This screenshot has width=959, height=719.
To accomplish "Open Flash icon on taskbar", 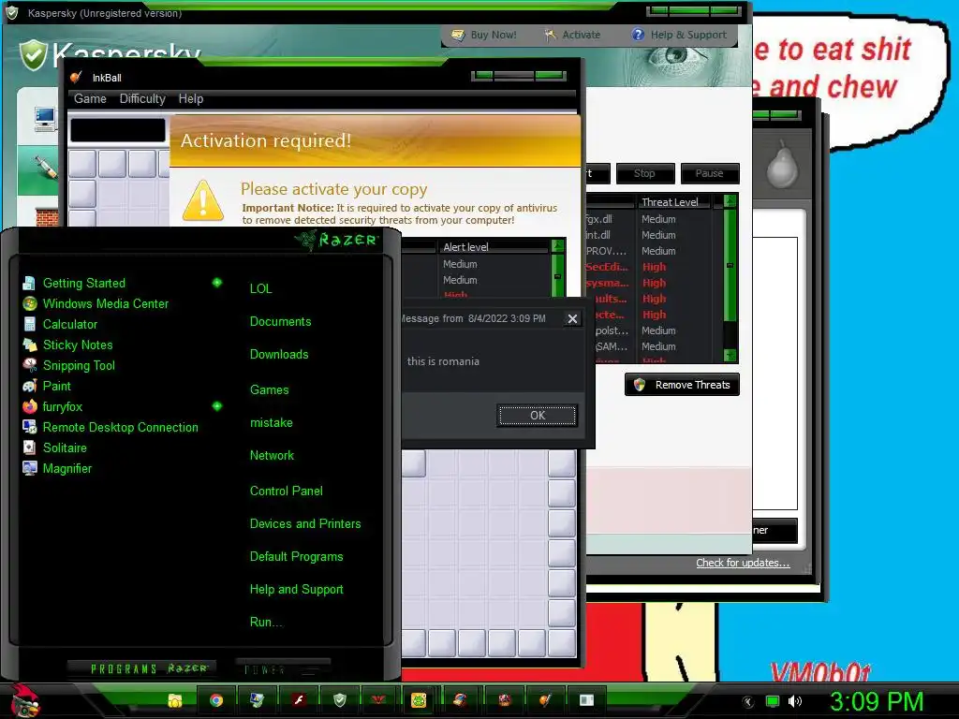I will click(x=299, y=700).
